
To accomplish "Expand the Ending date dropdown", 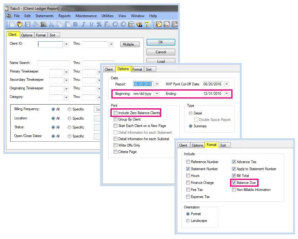I will 227,94.
